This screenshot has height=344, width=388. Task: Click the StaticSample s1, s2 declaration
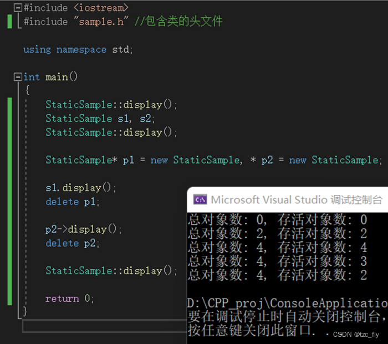coord(100,119)
